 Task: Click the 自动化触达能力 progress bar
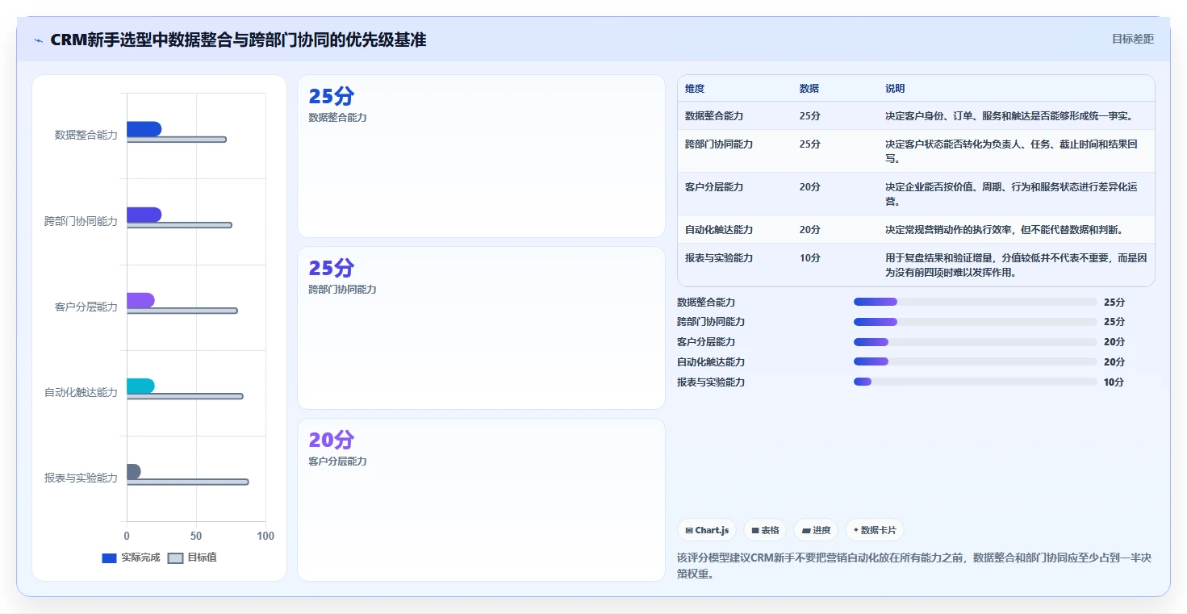pos(976,361)
